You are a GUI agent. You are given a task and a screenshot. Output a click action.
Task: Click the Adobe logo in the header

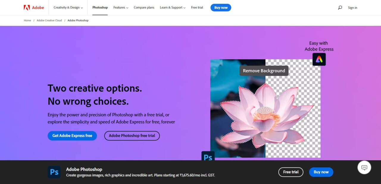[34, 7]
